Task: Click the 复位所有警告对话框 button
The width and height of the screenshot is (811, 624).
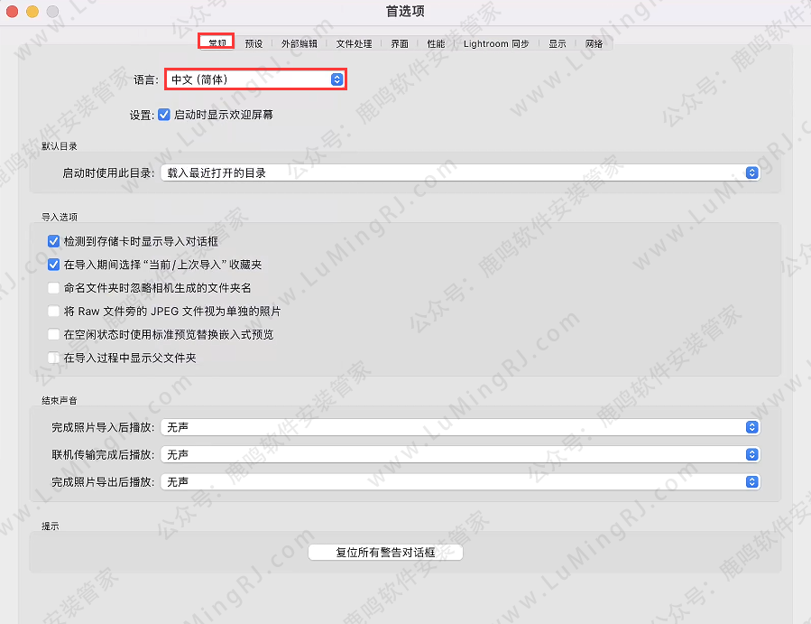Action: (385, 552)
